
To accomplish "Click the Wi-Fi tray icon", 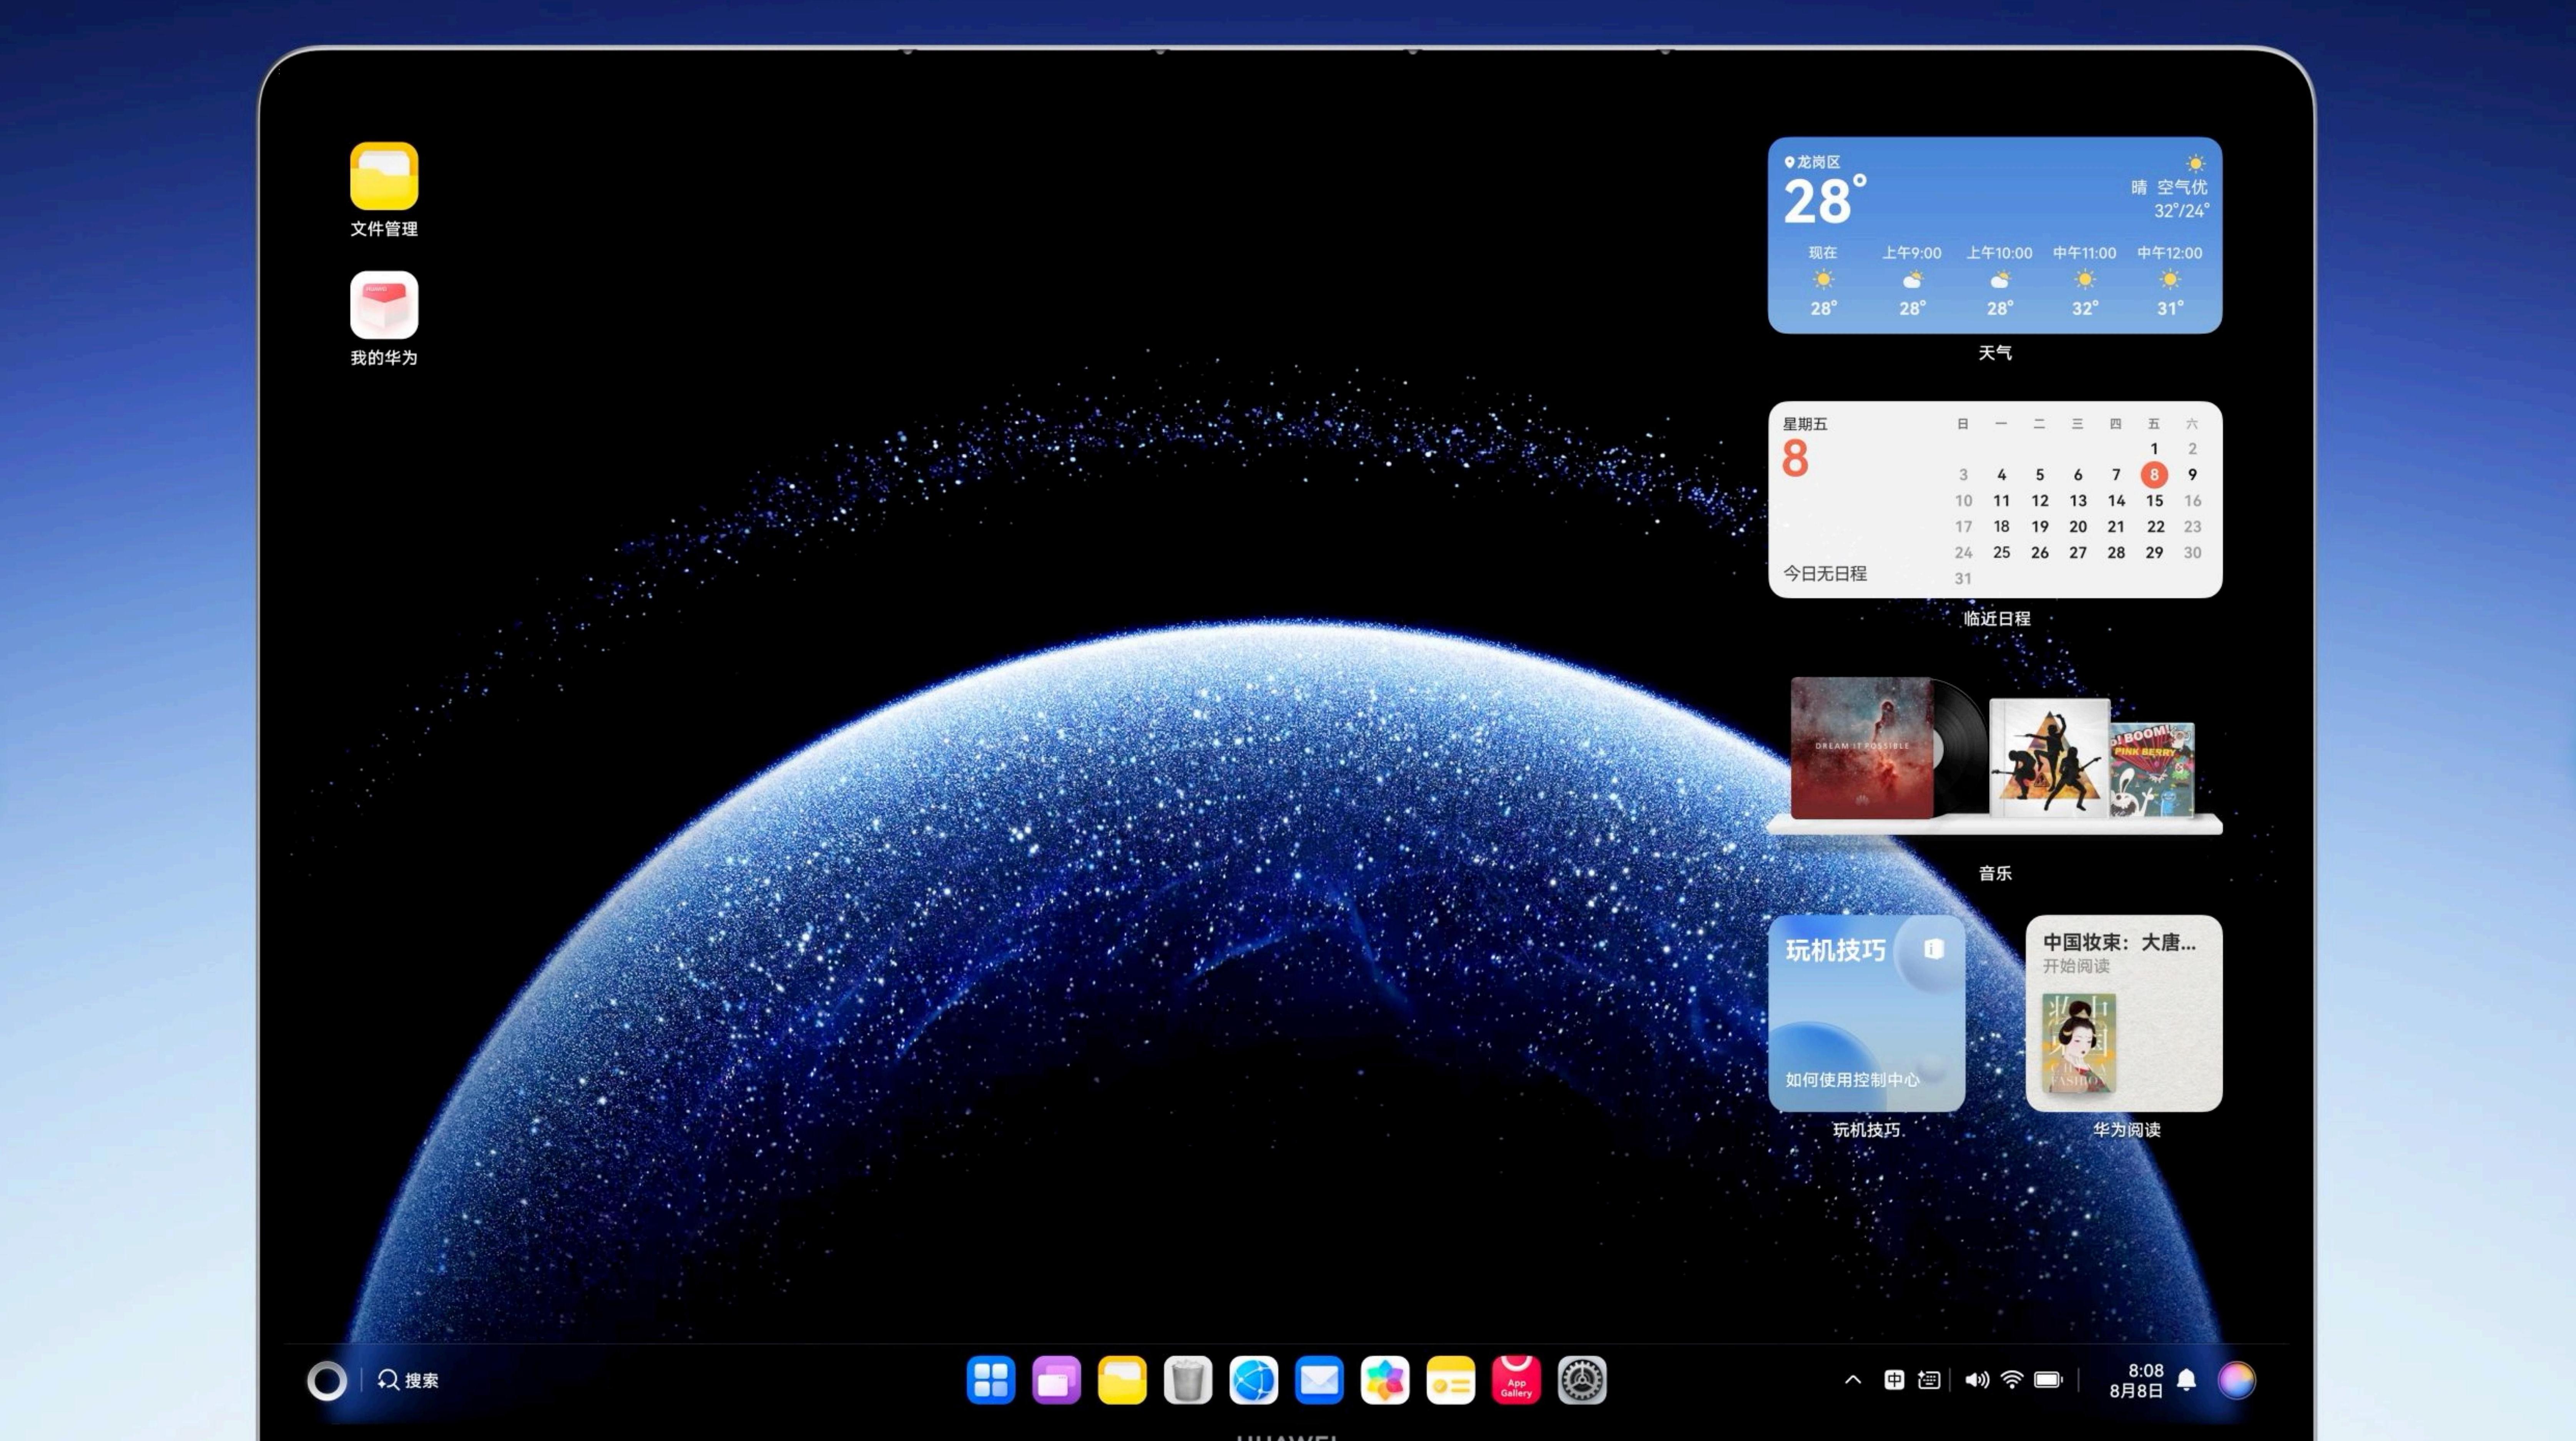I will click(x=2012, y=1380).
